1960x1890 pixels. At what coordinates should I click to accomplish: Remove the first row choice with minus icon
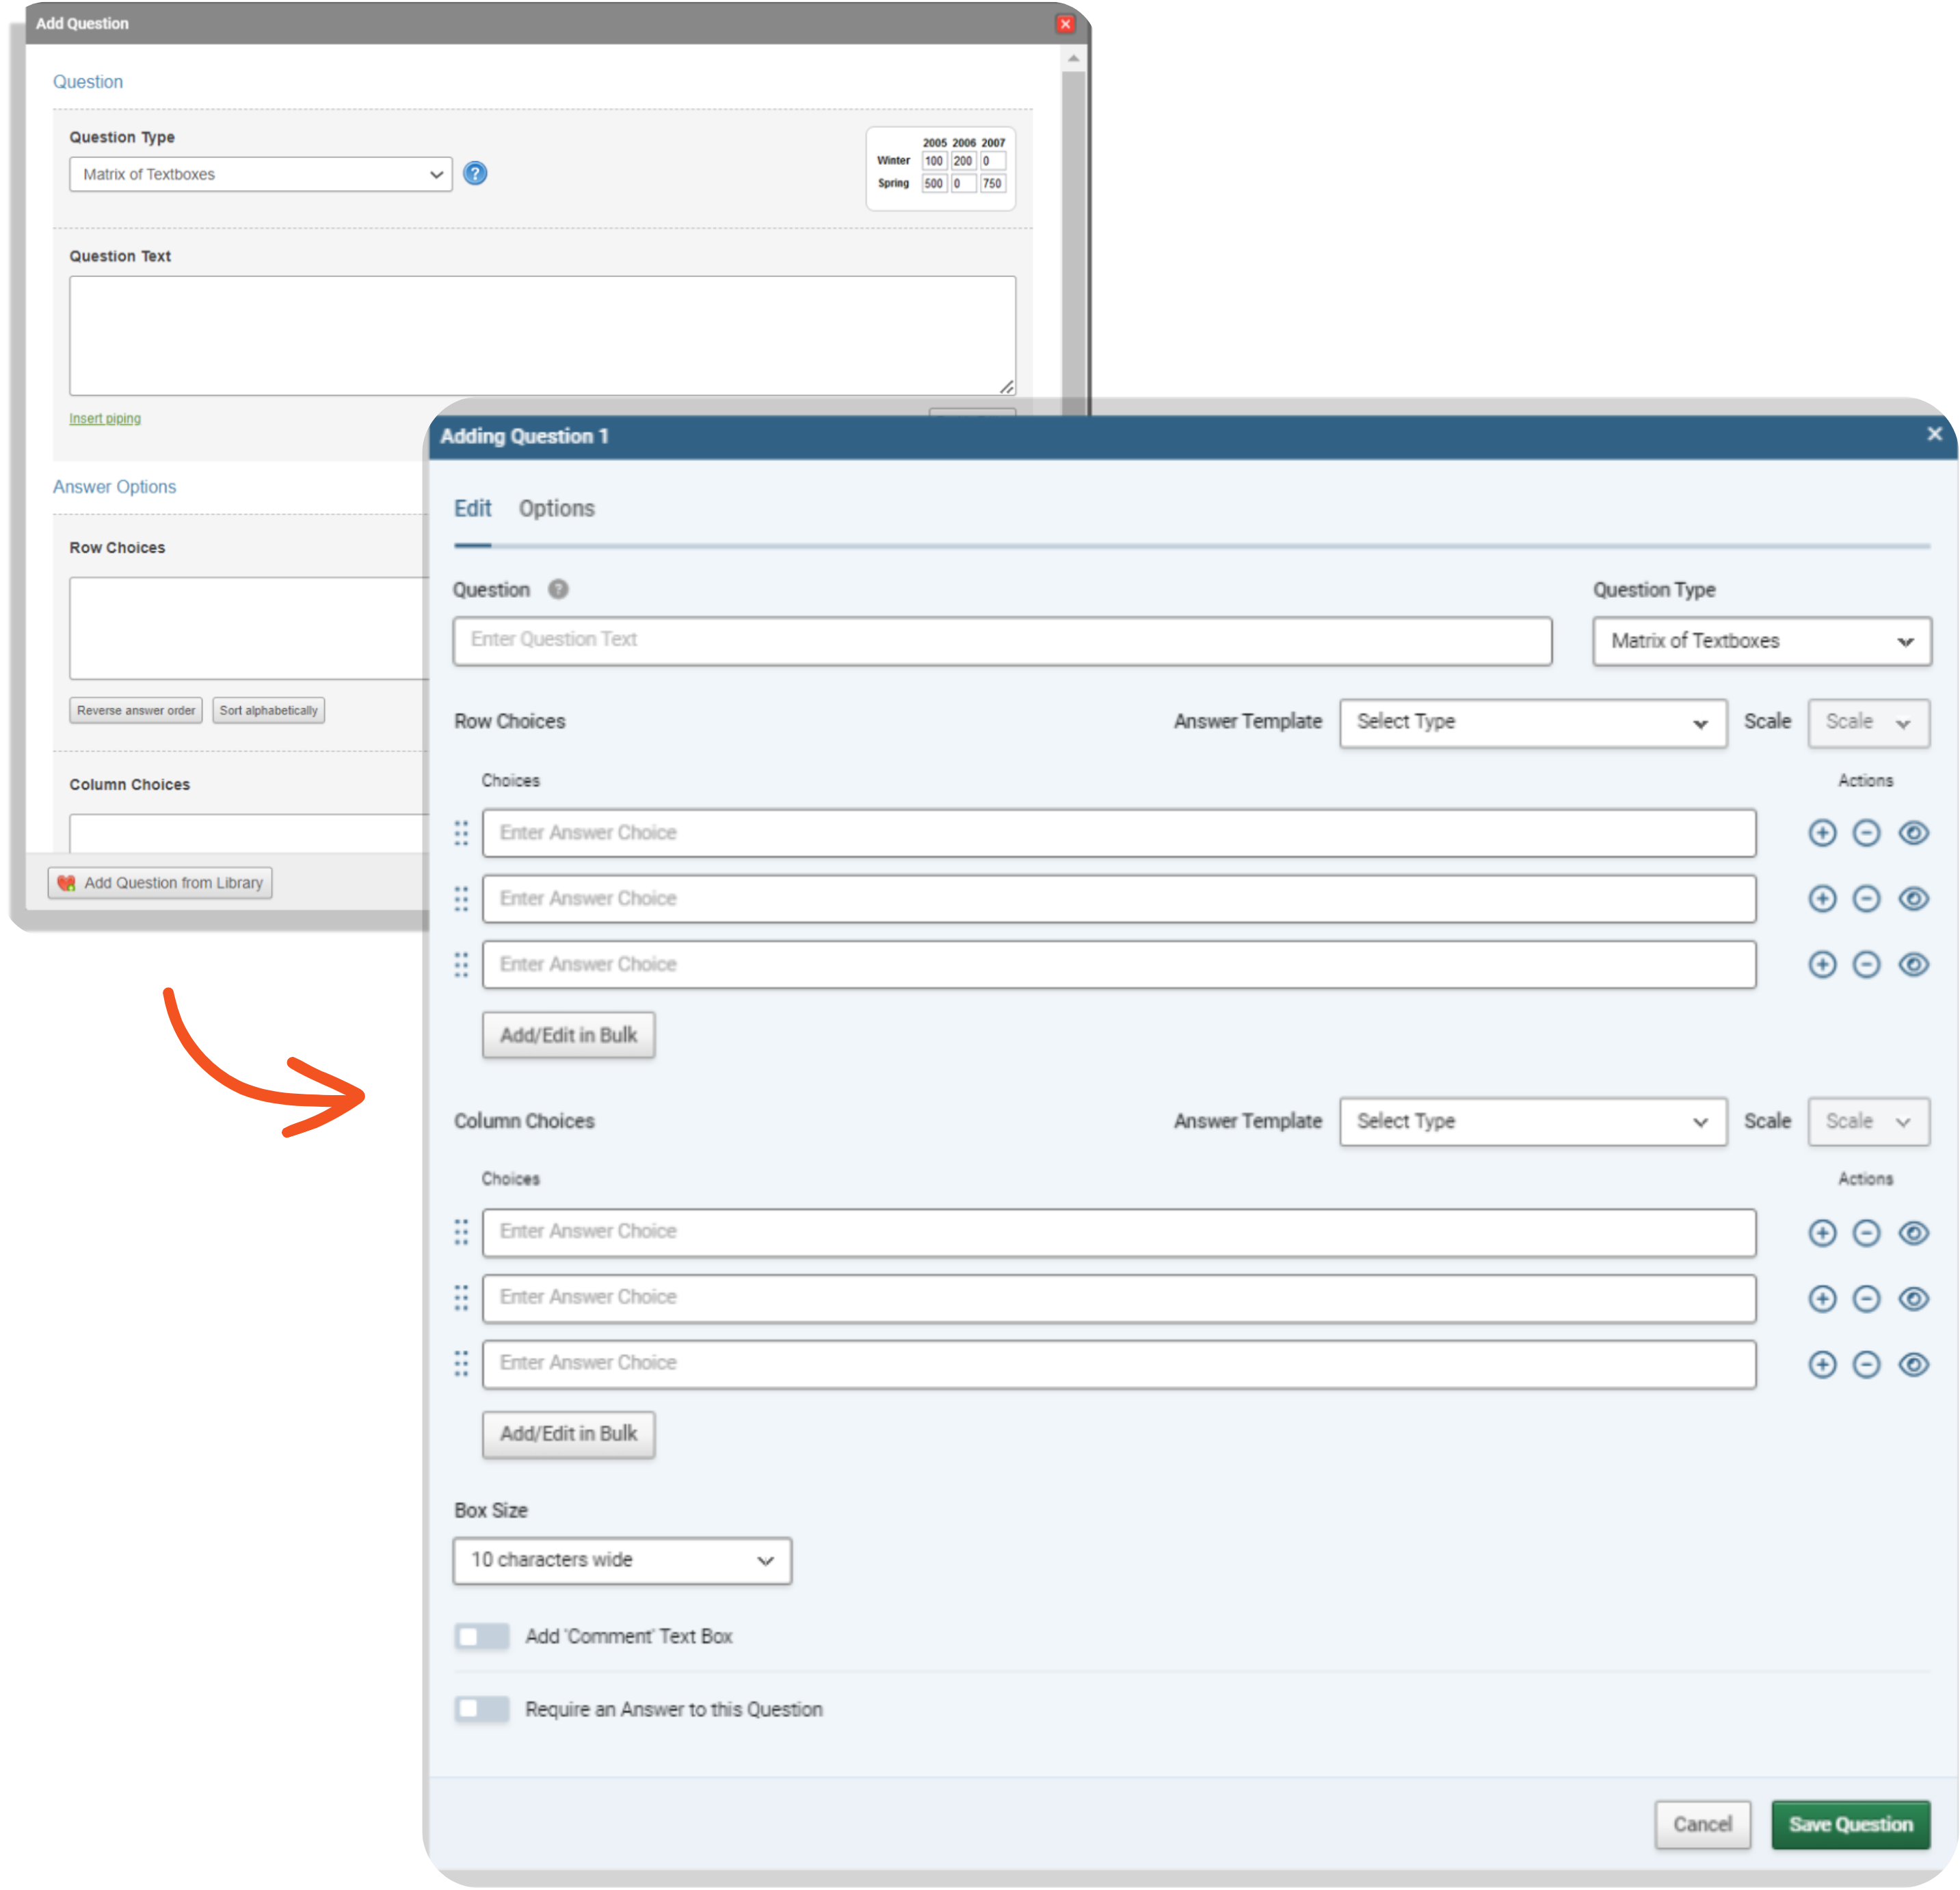click(1866, 832)
